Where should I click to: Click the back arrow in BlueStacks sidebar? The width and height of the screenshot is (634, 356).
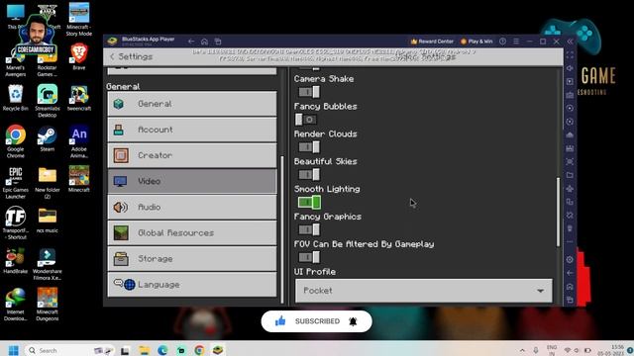[570, 273]
